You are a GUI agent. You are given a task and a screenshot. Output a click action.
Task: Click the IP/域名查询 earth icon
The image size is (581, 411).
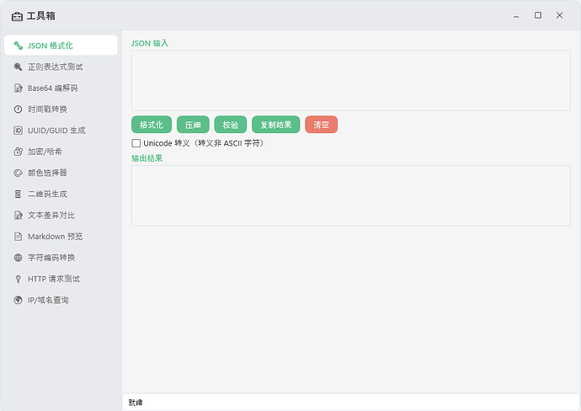[19, 300]
